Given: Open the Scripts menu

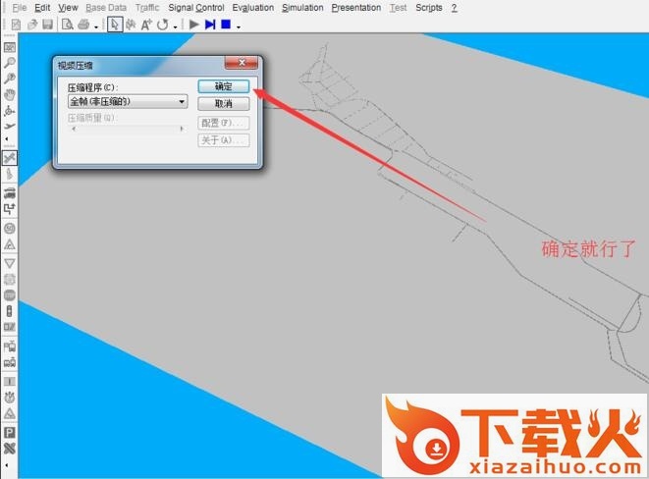Looking at the screenshot, I should point(429,8).
